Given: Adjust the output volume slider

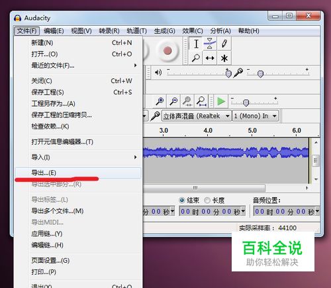Looking at the screenshot, I should 228,74.
